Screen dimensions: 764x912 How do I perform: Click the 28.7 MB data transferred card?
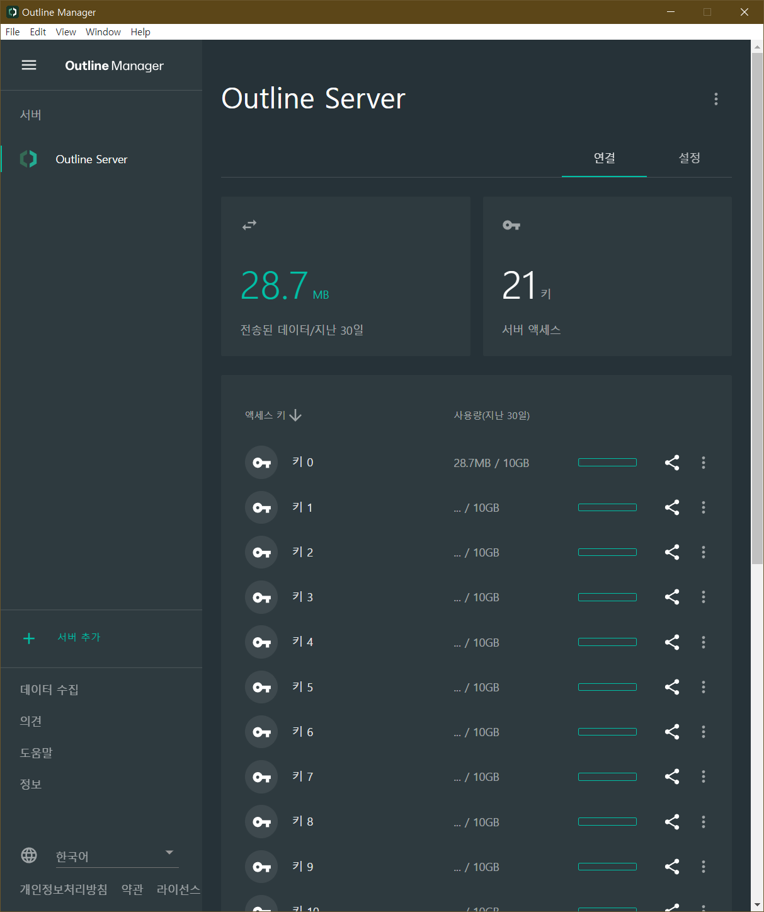click(346, 276)
